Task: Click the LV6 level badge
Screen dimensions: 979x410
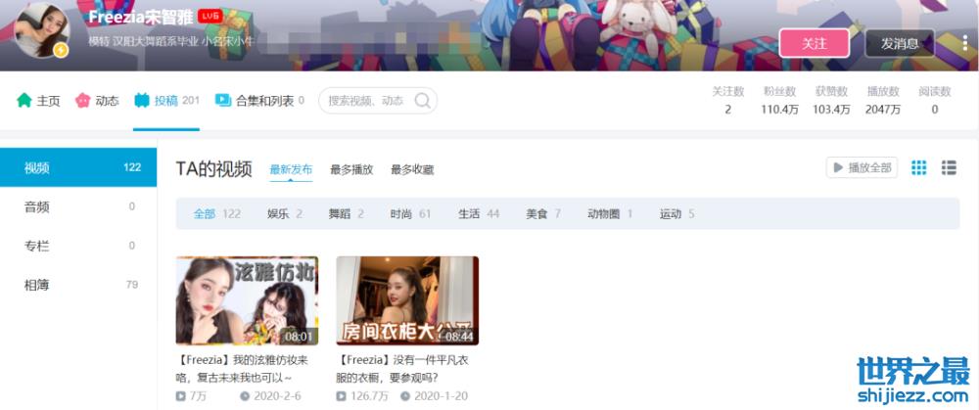Action: pyautogui.click(x=210, y=17)
